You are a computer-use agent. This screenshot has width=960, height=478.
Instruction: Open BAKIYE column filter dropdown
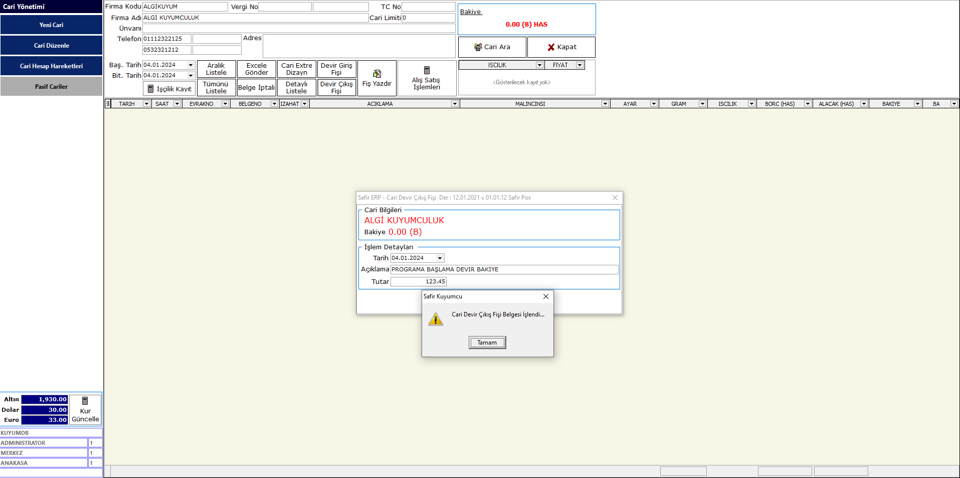pyautogui.click(x=917, y=104)
